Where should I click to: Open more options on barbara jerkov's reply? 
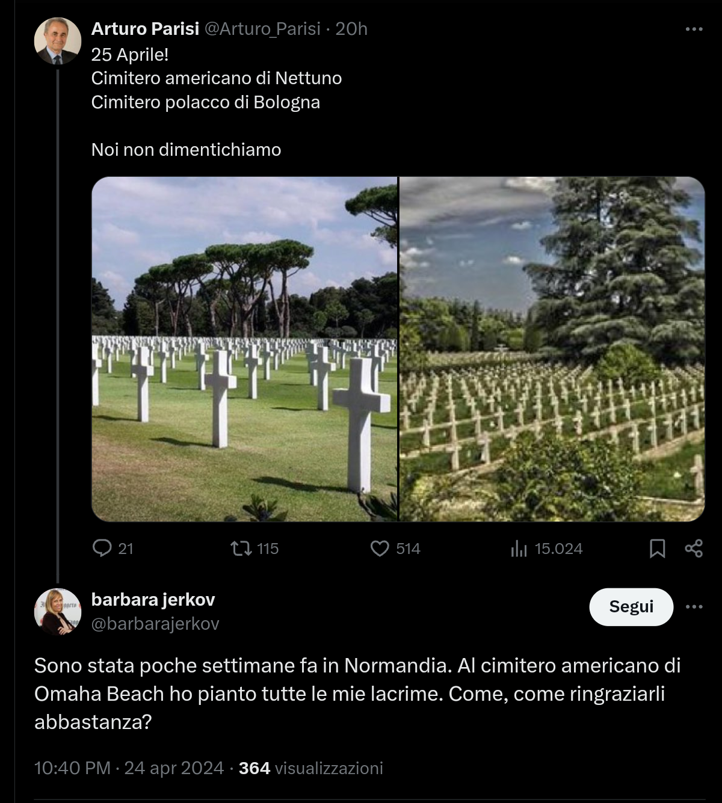click(x=695, y=608)
